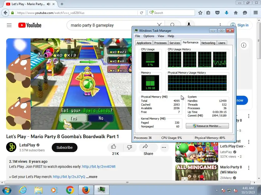Open the Options menu in Task Manager
The image size is (261, 195).
click(149, 36)
